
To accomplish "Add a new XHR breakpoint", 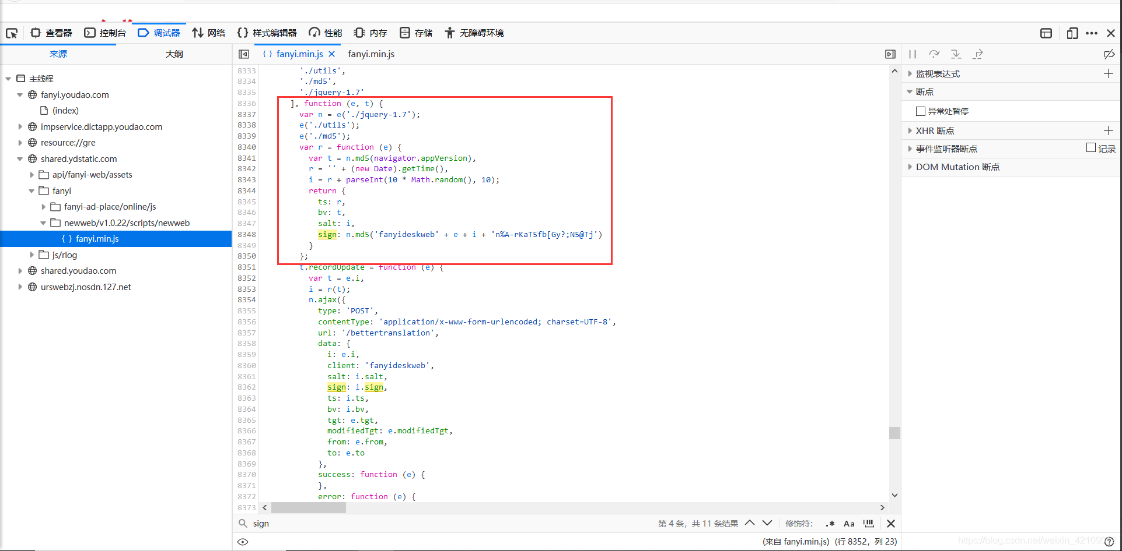I will 1109,130.
